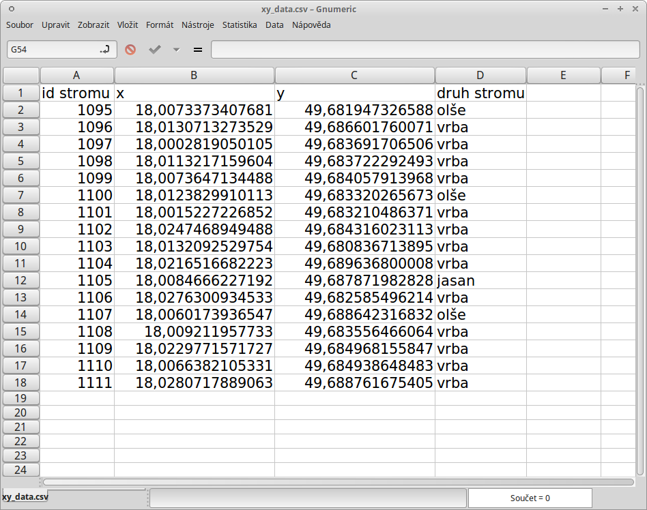Select the cell containing "y" header
The height and width of the screenshot is (510, 647).
click(354, 93)
